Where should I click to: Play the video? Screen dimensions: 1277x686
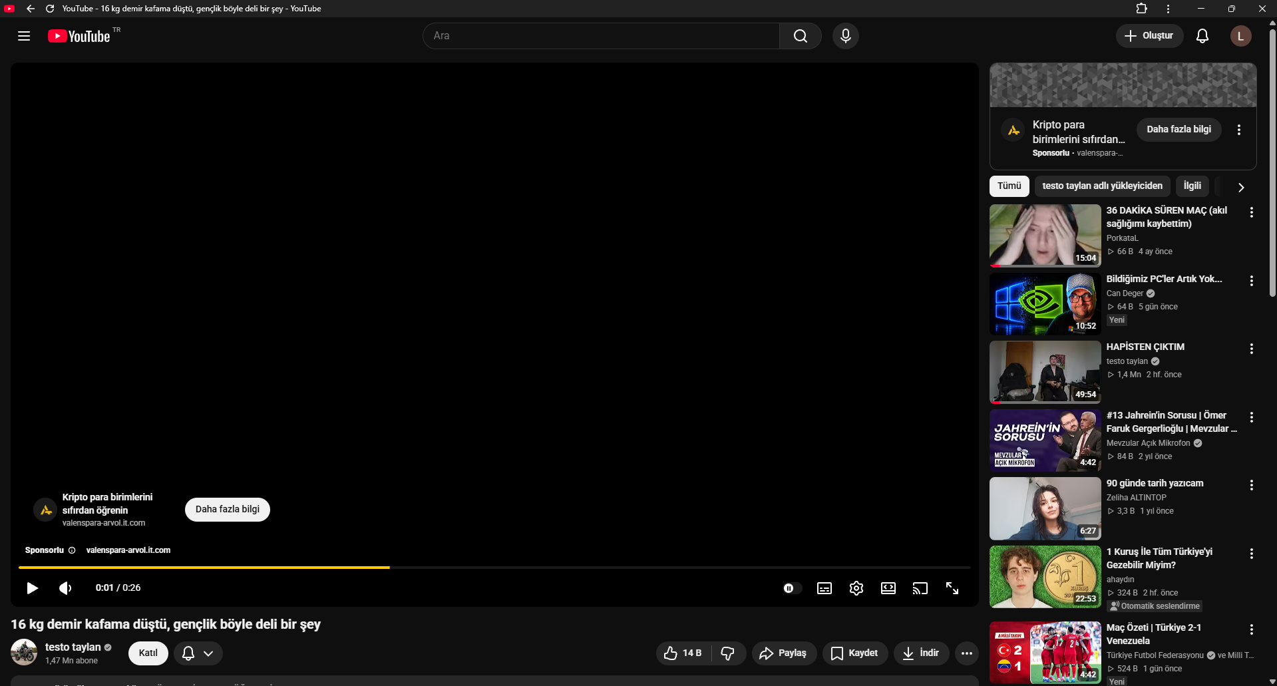coord(32,588)
